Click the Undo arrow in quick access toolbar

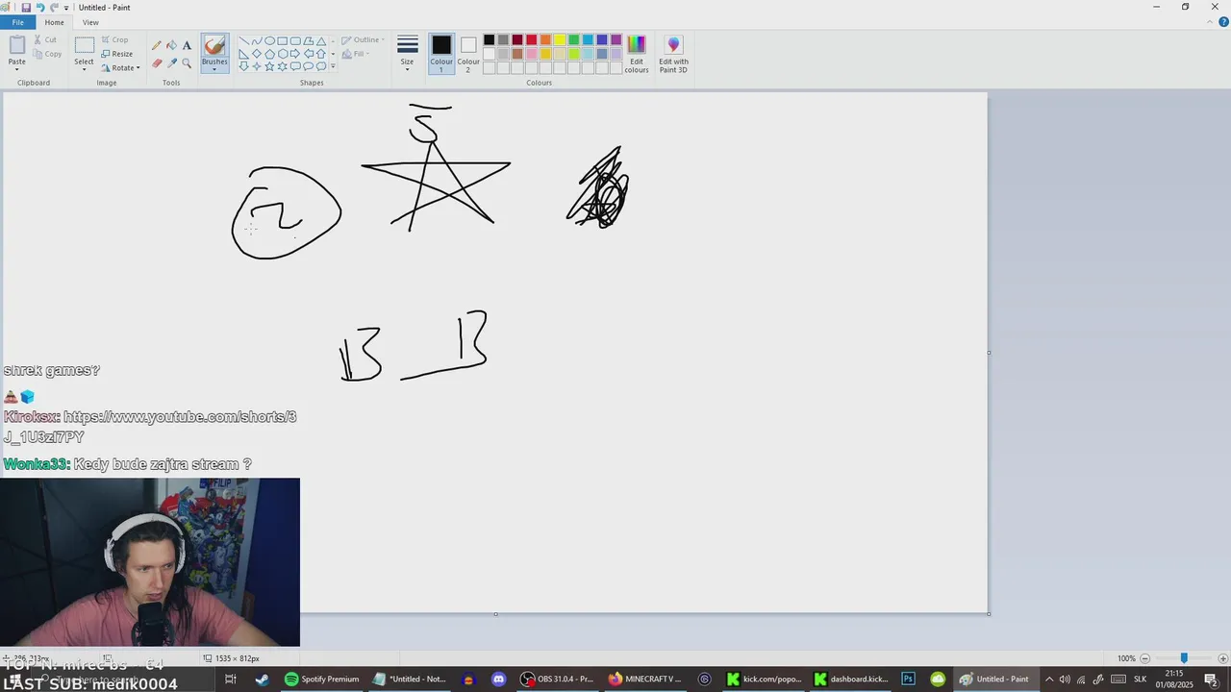[x=40, y=7]
